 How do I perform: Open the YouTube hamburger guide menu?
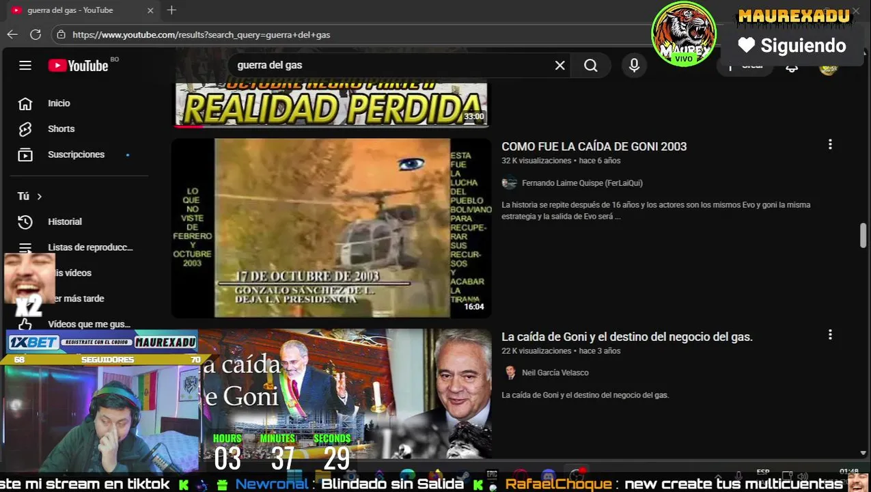coord(25,66)
